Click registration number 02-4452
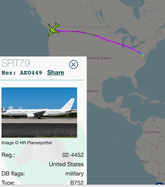165x187 pixels. coord(73,155)
